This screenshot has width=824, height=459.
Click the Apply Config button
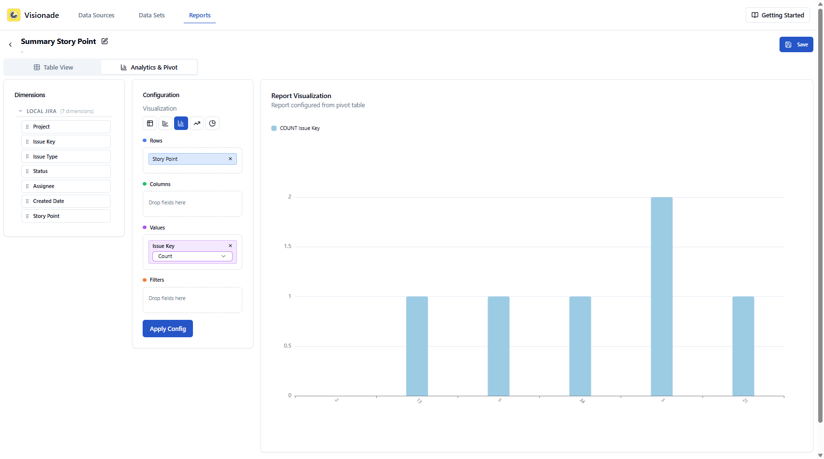167,329
